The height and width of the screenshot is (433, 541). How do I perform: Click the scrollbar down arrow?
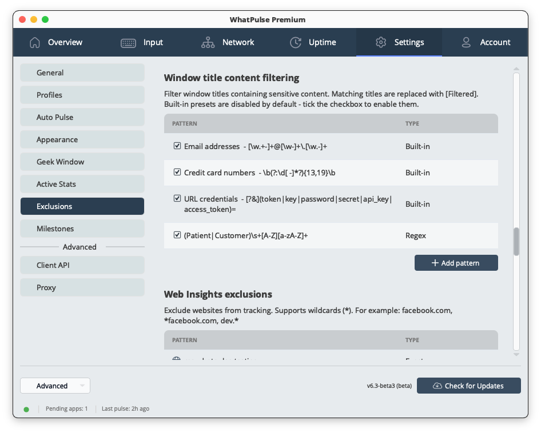coord(516,354)
